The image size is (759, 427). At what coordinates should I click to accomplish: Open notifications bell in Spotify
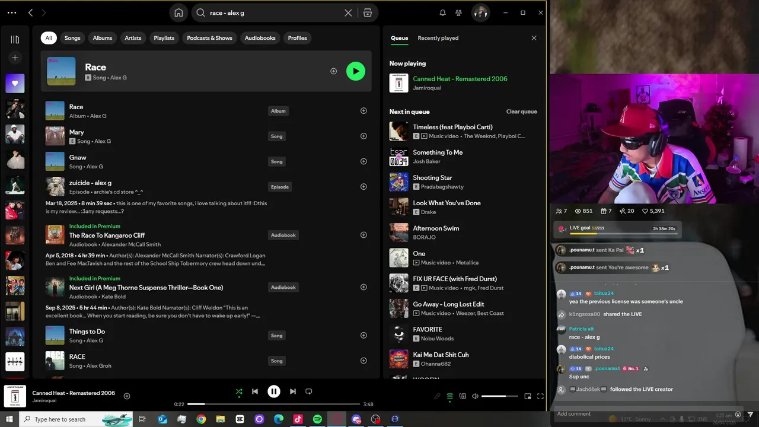pos(442,12)
